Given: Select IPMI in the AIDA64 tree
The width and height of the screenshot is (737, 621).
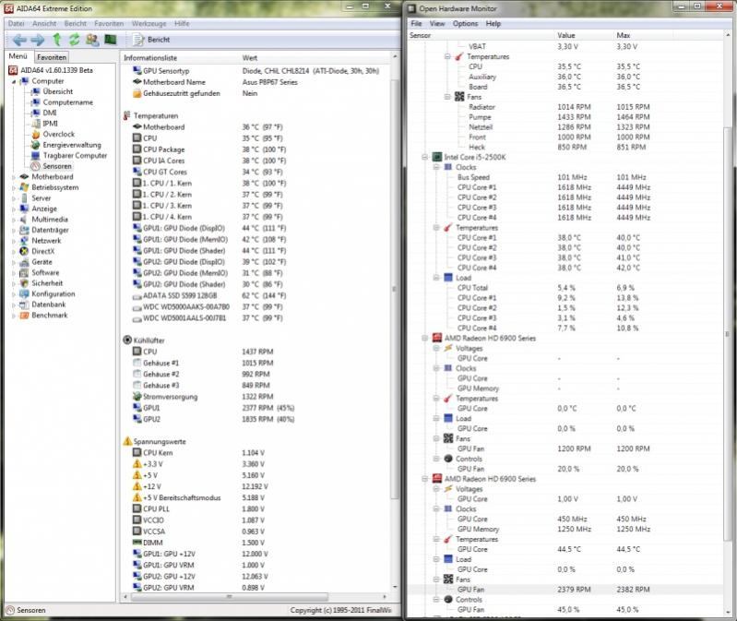Looking at the screenshot, I should tap(51, 123).
